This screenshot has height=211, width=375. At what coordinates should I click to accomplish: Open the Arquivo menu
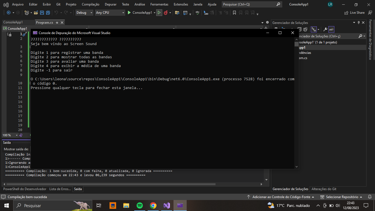18,4
